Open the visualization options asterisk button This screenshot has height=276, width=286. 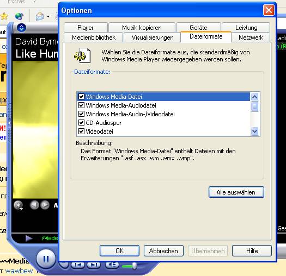click(x=18, y=205)
